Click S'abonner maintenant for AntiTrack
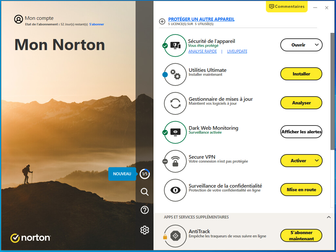 click(x=301, y=235)
